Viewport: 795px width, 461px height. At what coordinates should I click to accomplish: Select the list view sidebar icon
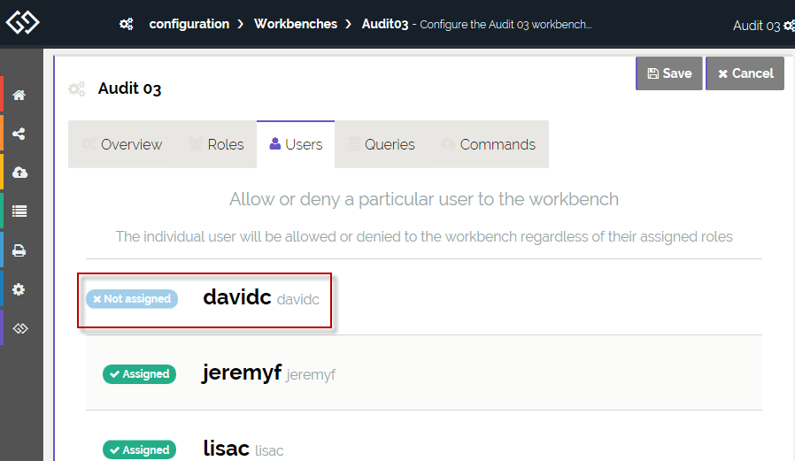[19, 211]
